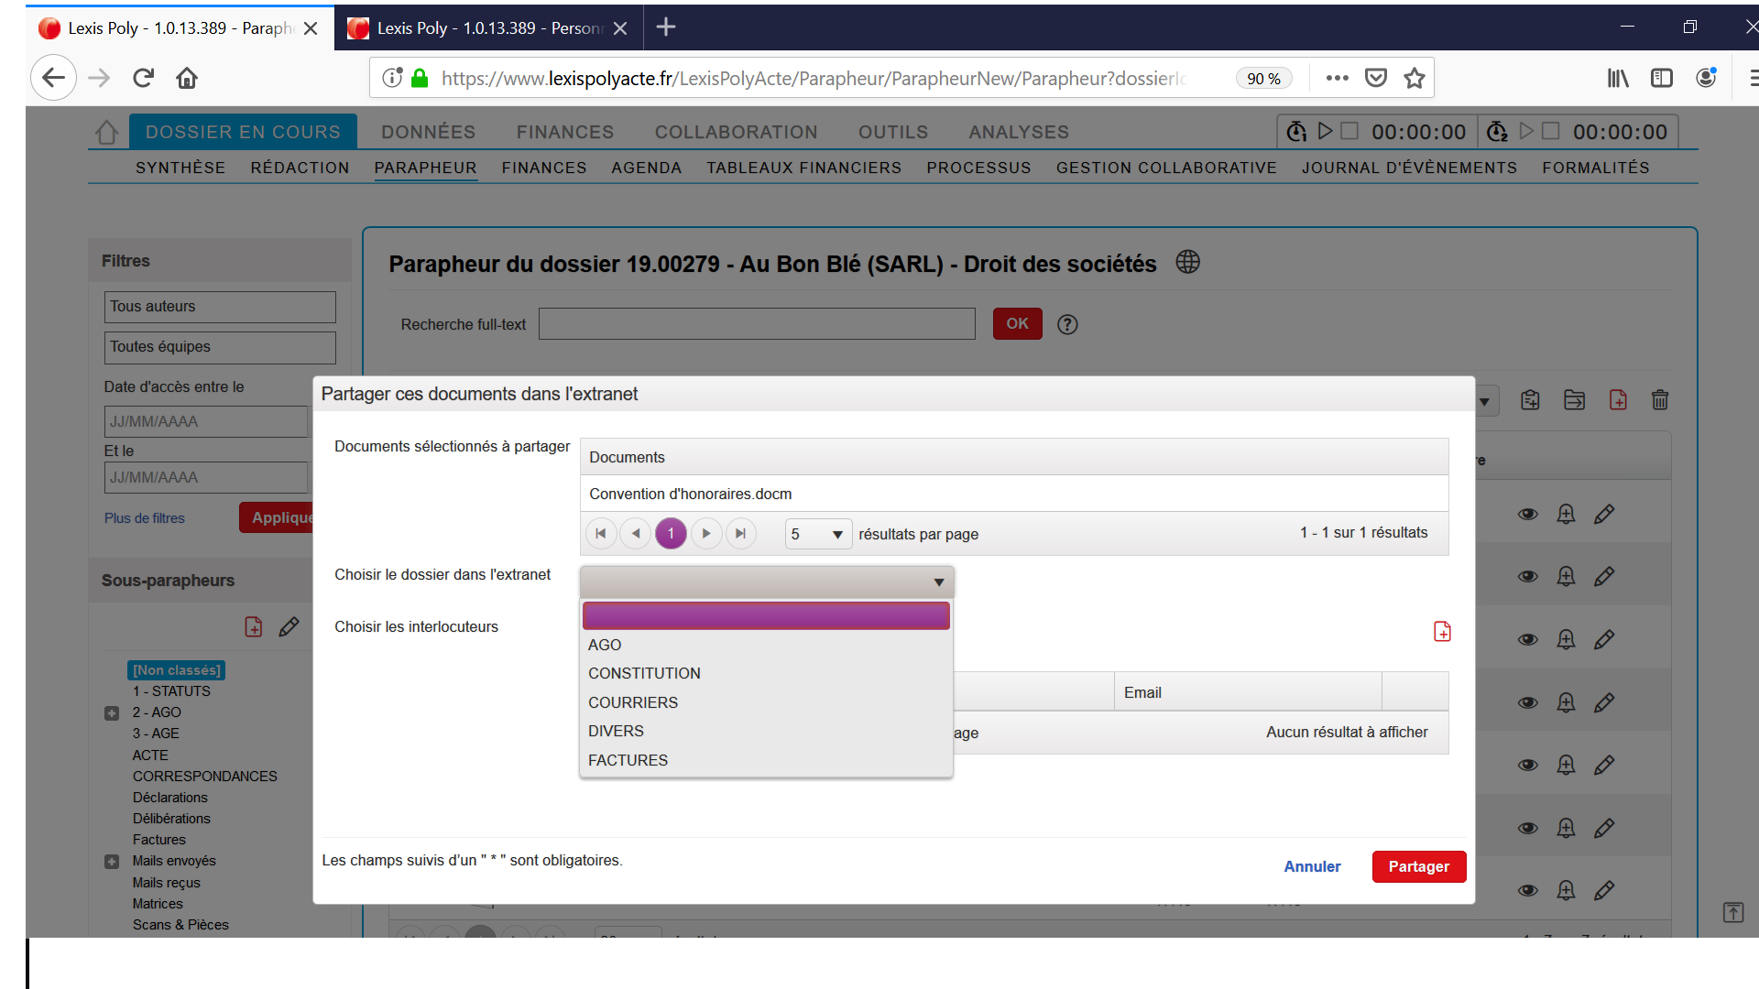Image resolution: width=1759 pixels, height=989 pixels.
Task: Click the Partager button
Action: [1419, 867]
